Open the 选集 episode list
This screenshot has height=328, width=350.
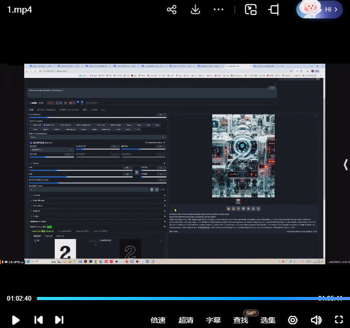pyautogui.click(x=268, y=320)
